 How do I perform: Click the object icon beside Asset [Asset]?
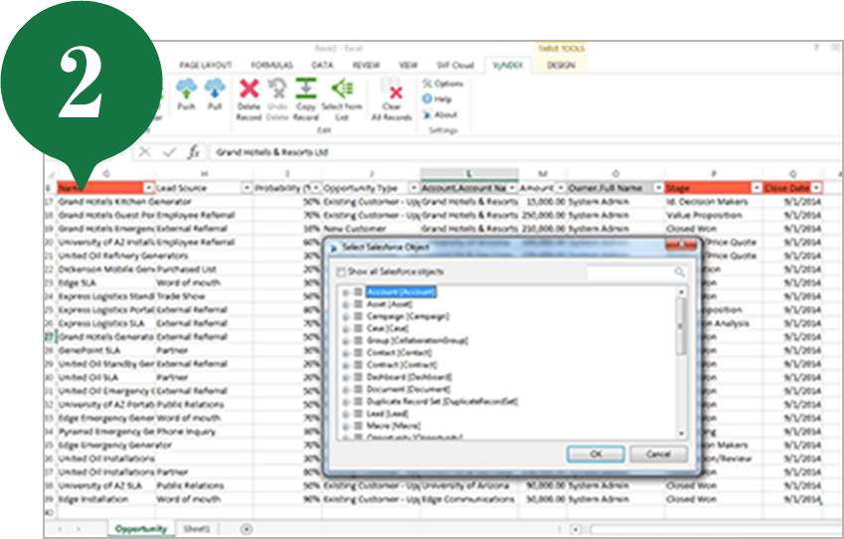tap(358, 304)
